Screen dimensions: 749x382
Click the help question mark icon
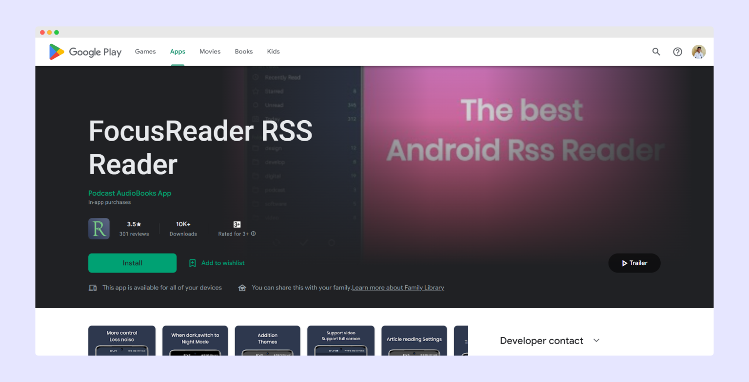coord(677,52)
